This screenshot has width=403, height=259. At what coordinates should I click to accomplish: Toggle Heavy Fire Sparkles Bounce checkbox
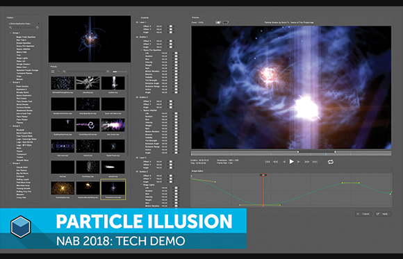pos(176,74)
